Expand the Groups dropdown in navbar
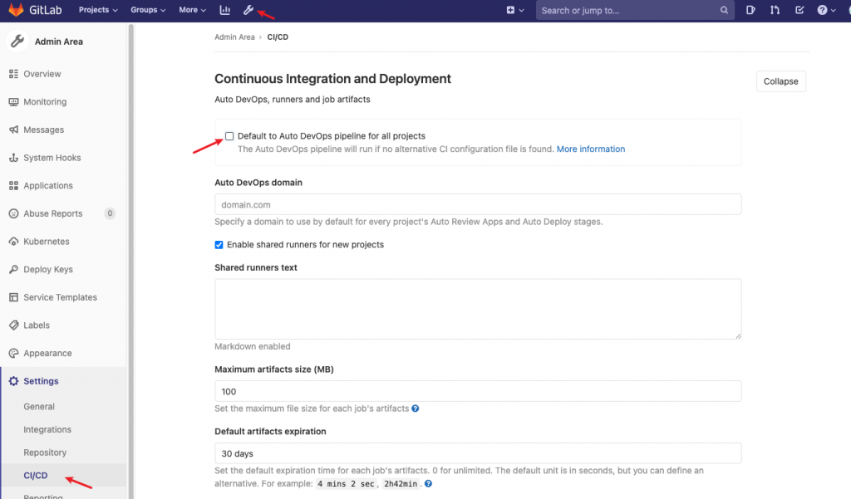Image resolution: width=851 pixels, height=499 pixels. click(x=148, y=10)
